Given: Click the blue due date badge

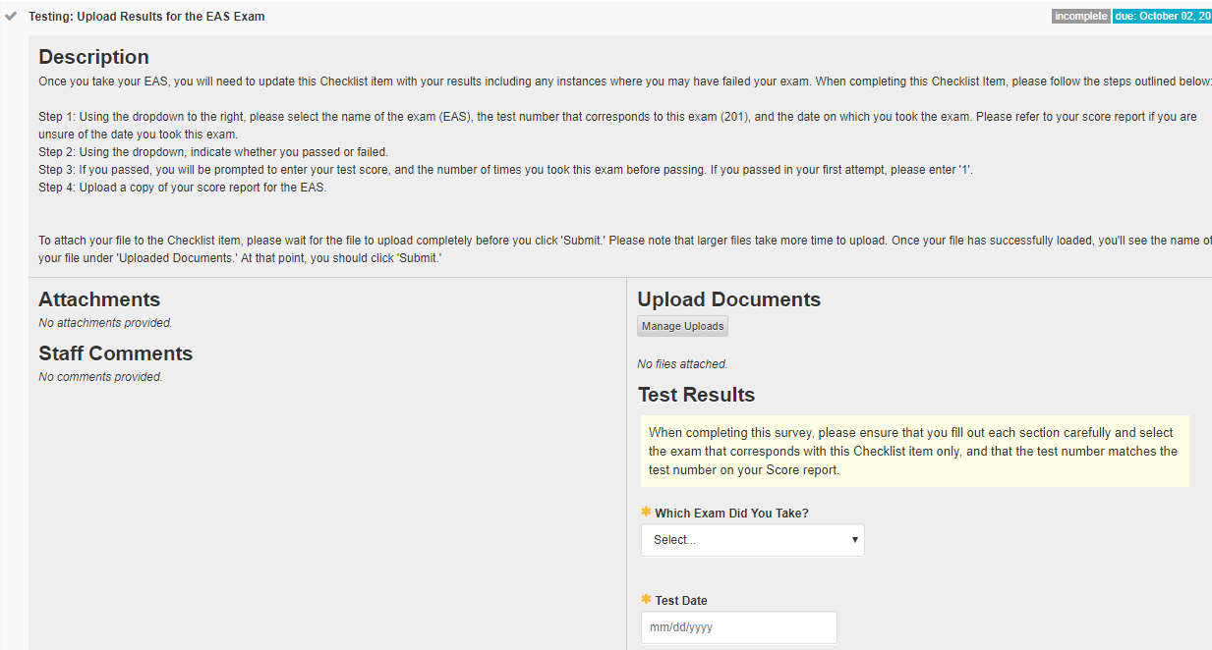Looking at the screenshot, I should [x=1161, y=17].
